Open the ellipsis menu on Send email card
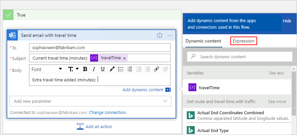 coord(170,35)
